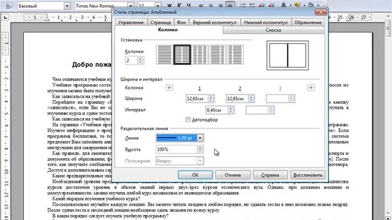Open the Верхний колонтитул tab
The image size is (392, 220).
pyautogui.click(x=214, y=22)
